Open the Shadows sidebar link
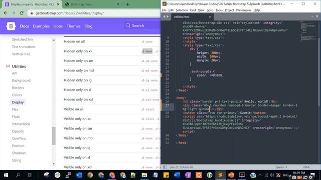The image size is (321, 180). [19, 153]
